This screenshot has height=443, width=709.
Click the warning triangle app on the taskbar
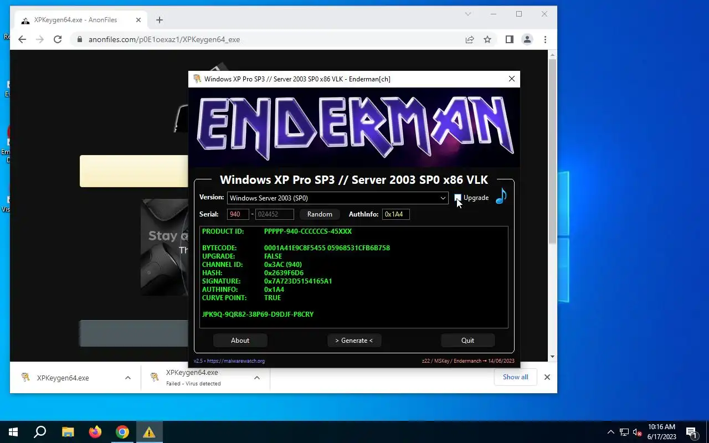149,432
